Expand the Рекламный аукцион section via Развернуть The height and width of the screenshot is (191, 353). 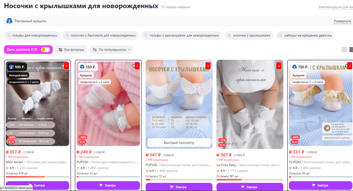coord(342,21)
